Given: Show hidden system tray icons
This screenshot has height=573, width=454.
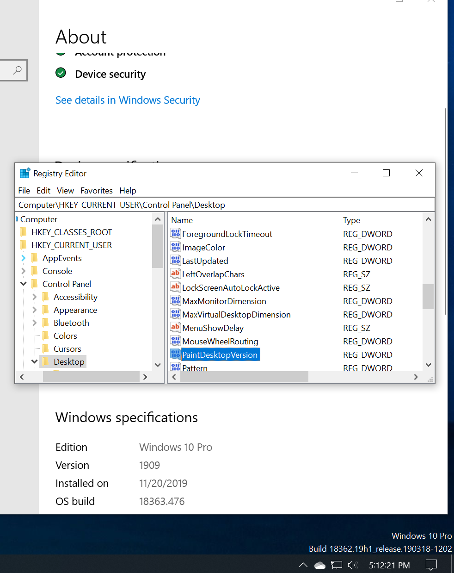Looking at the screenshot, I should tap(303, 565).
